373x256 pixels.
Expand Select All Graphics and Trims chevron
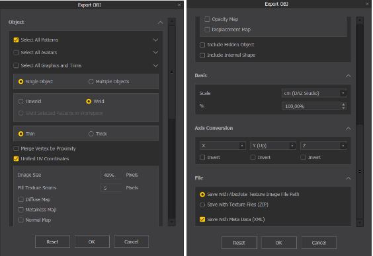(155, 65)
